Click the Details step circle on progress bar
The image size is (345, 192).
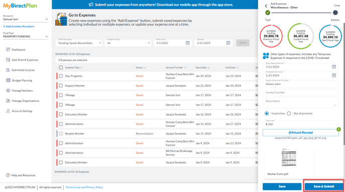tap(335, 13)
